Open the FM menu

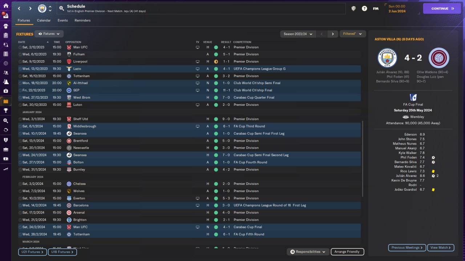coord(376,8)
